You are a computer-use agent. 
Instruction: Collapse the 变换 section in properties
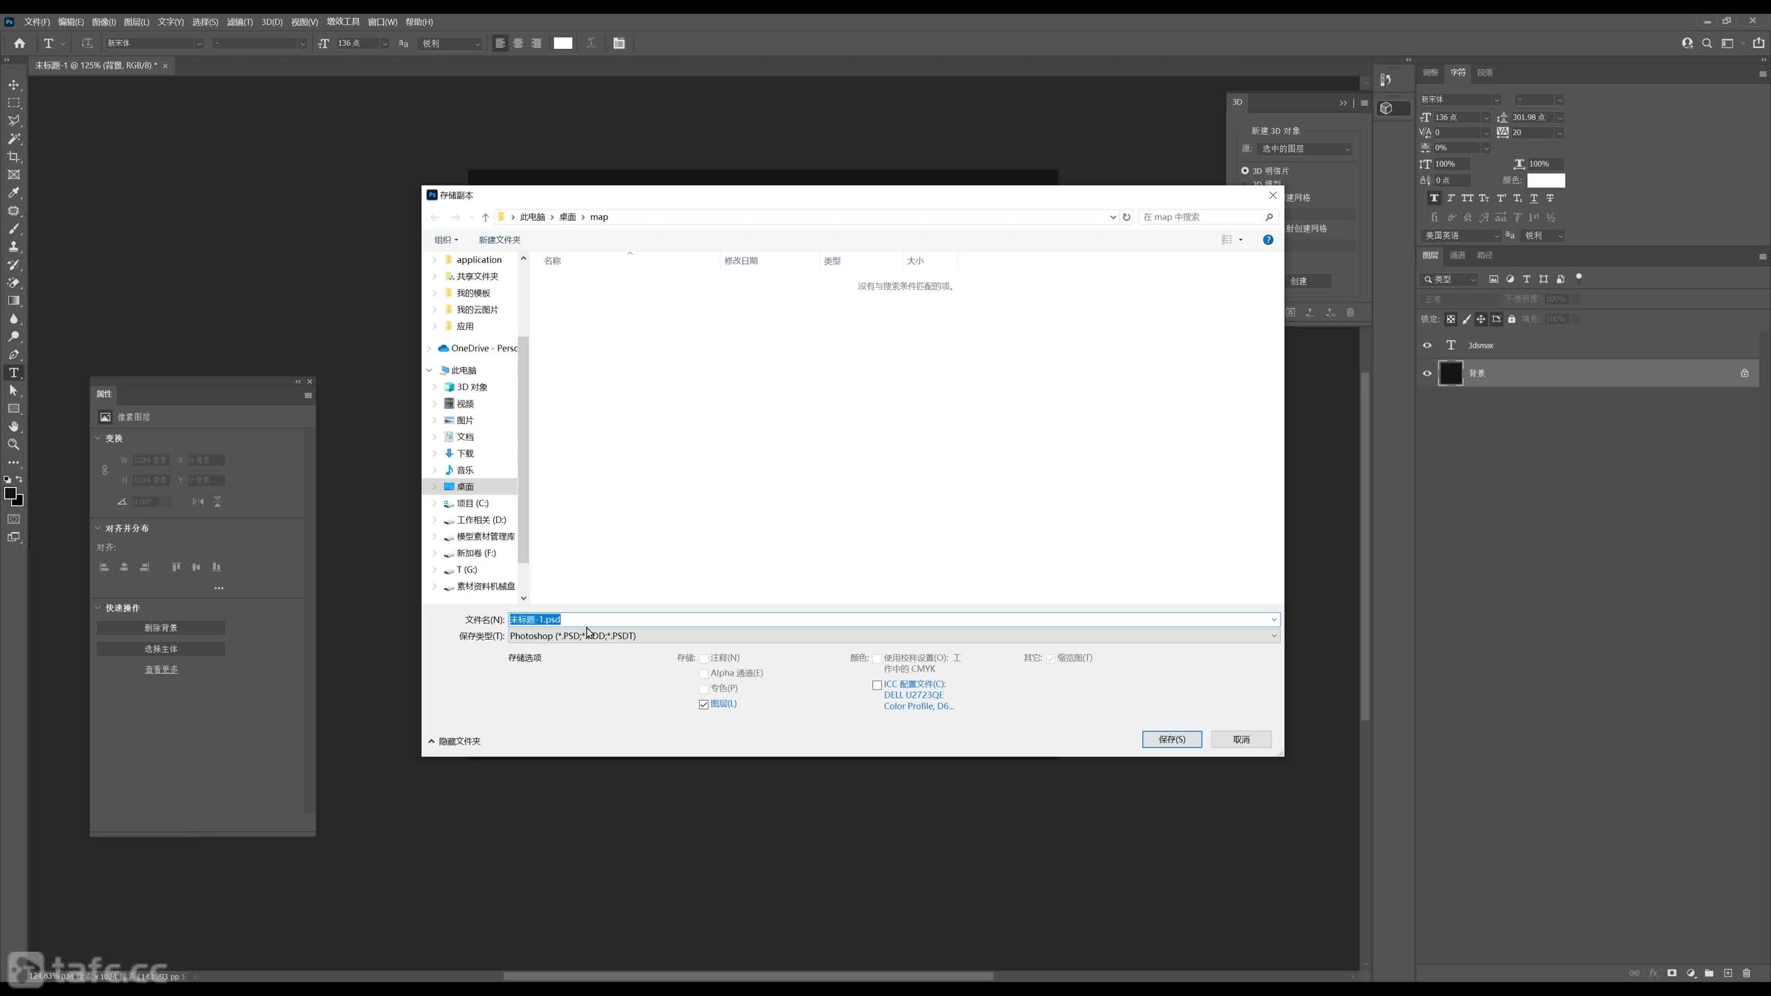pyautogui.click(x=98, y=439)
